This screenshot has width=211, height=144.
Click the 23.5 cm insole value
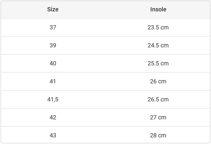[158, 27]
